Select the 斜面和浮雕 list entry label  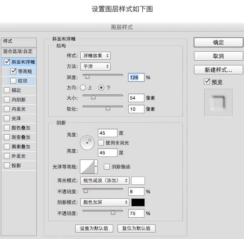[23, 62]
